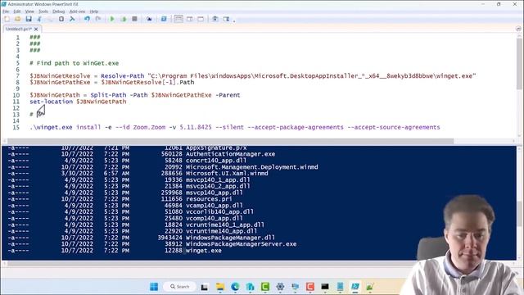Maximize the script pane layout
Screen dimensions: 524x295
coord(201,19)
